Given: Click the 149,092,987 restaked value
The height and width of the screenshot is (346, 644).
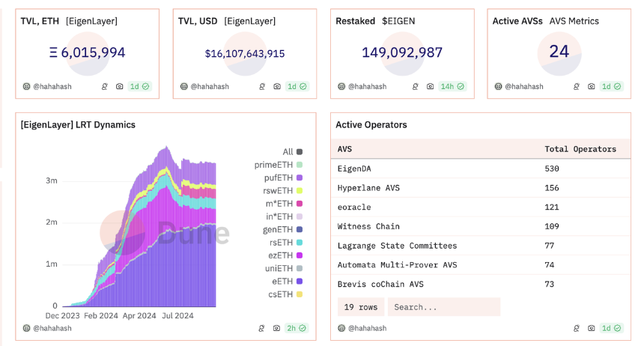Looking at the screenshot, I should click(402, 52).
